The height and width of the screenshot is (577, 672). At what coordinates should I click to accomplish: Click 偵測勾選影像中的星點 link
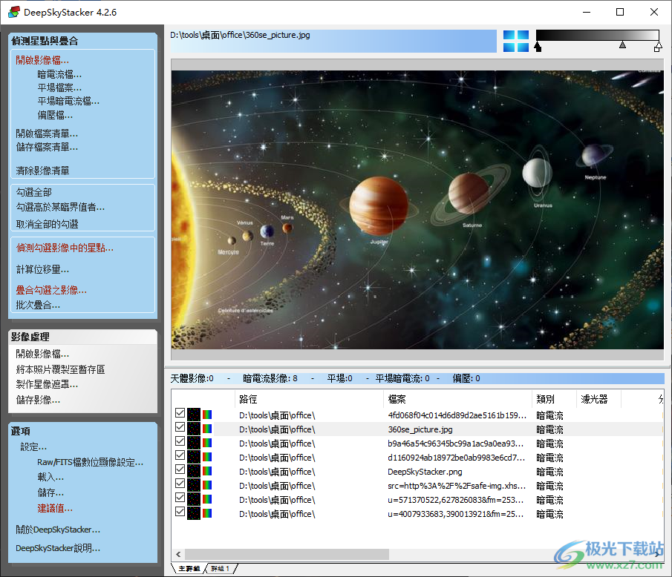pos(65,248)
